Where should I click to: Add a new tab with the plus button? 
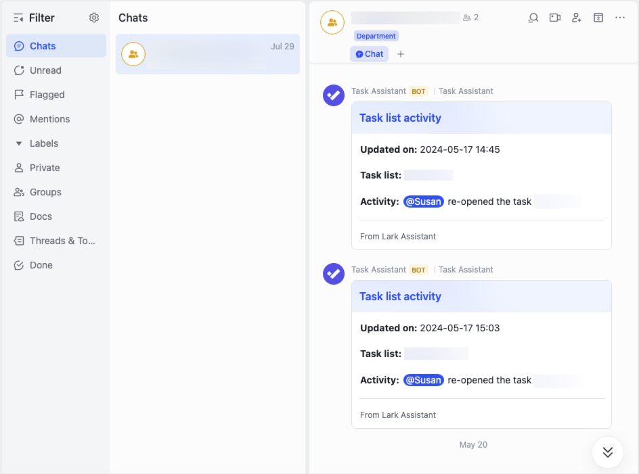(399, 53)
